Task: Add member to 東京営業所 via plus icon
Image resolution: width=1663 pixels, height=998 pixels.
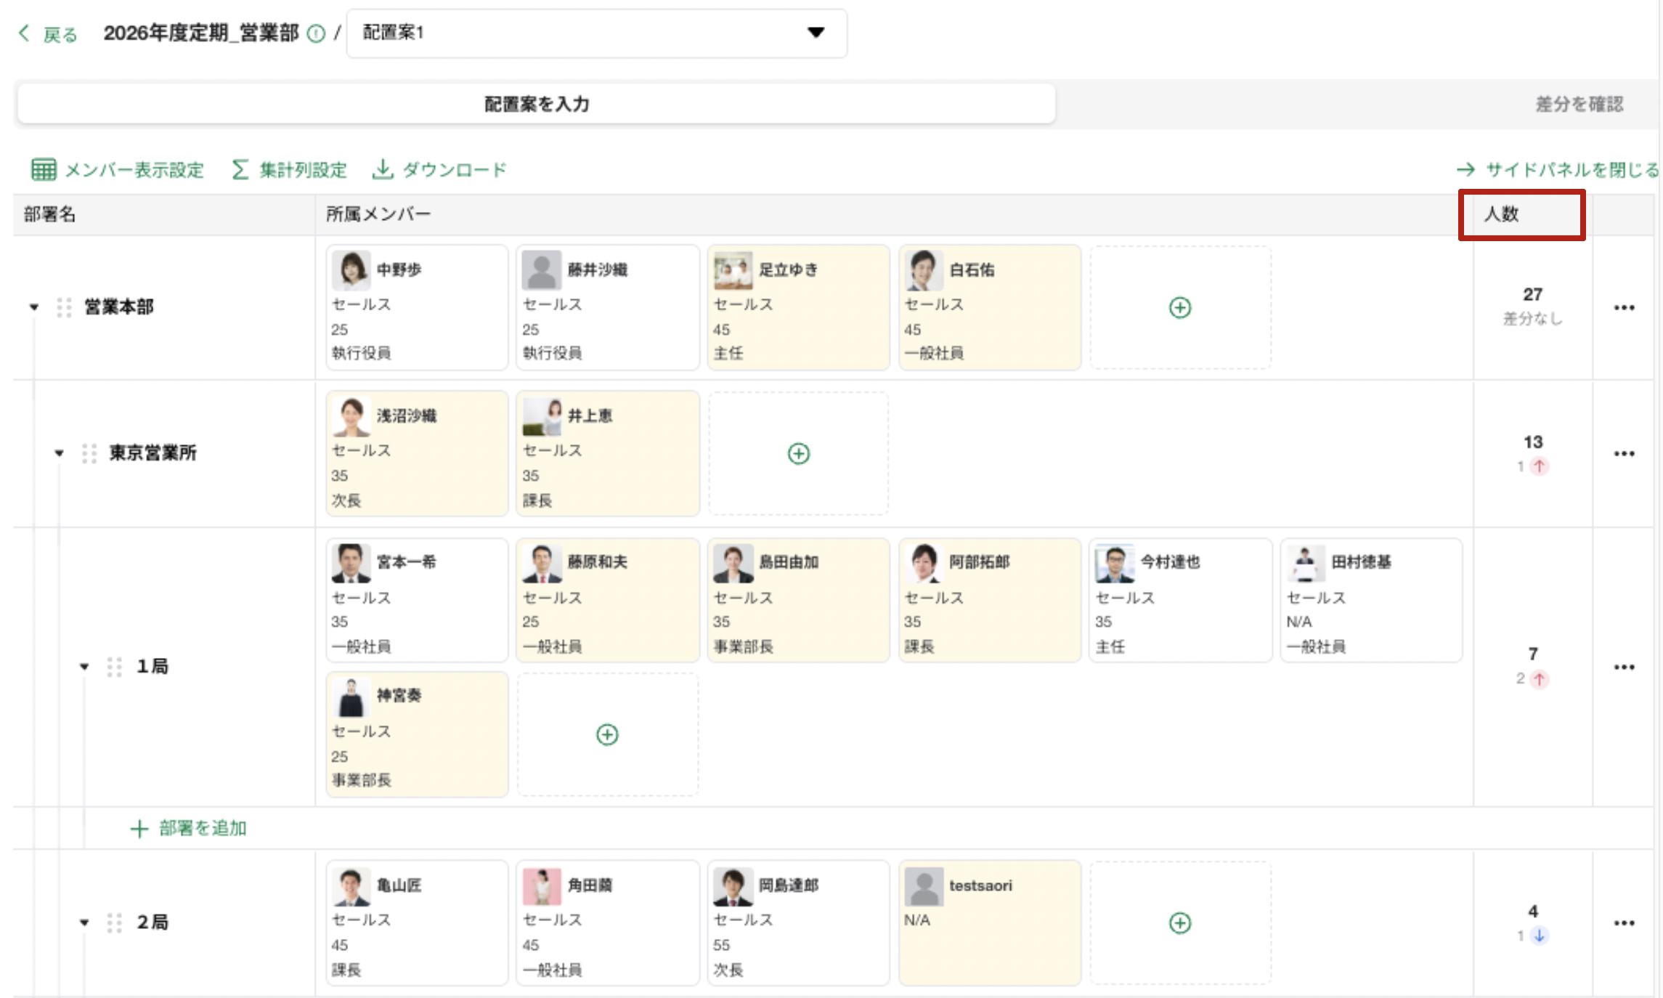Action: point(798,454)
